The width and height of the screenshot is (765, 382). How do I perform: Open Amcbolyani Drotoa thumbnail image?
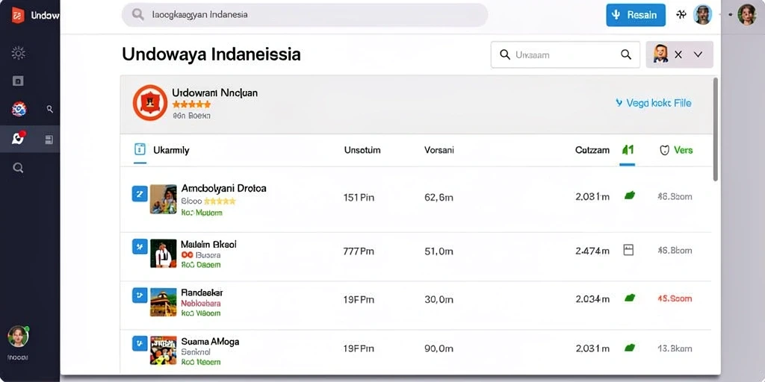pyautogui.click(x=164, y=198)
